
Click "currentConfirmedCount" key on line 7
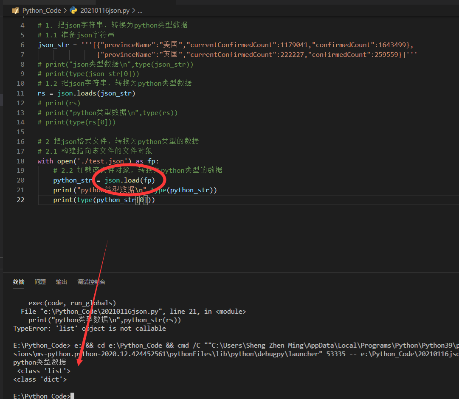click(x=231, y=55)
